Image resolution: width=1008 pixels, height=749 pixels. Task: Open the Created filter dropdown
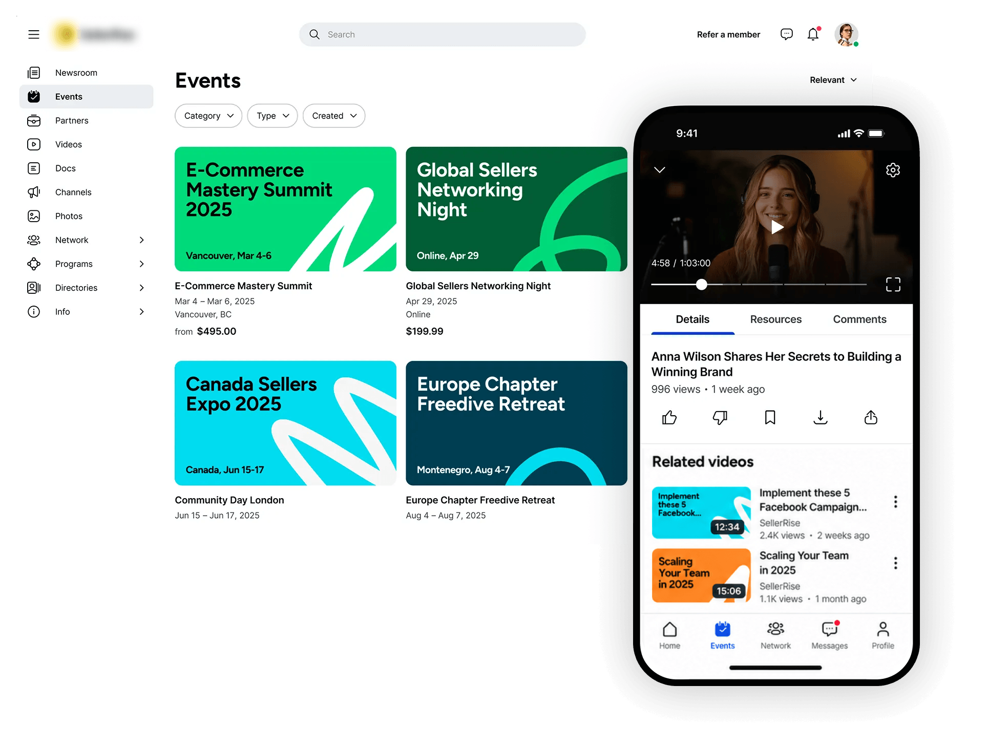click(x=334, y=116)
